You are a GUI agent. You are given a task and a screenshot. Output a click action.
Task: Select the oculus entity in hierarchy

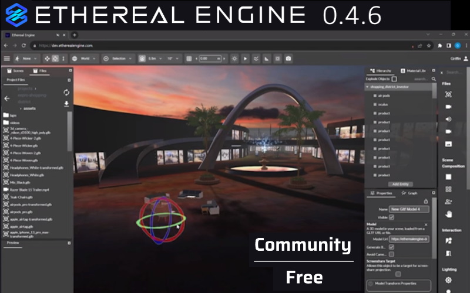tap(385, 104)
